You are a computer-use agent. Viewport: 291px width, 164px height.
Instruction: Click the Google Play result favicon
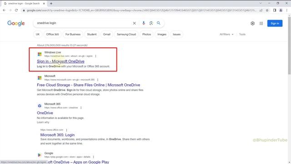(40, 155)
